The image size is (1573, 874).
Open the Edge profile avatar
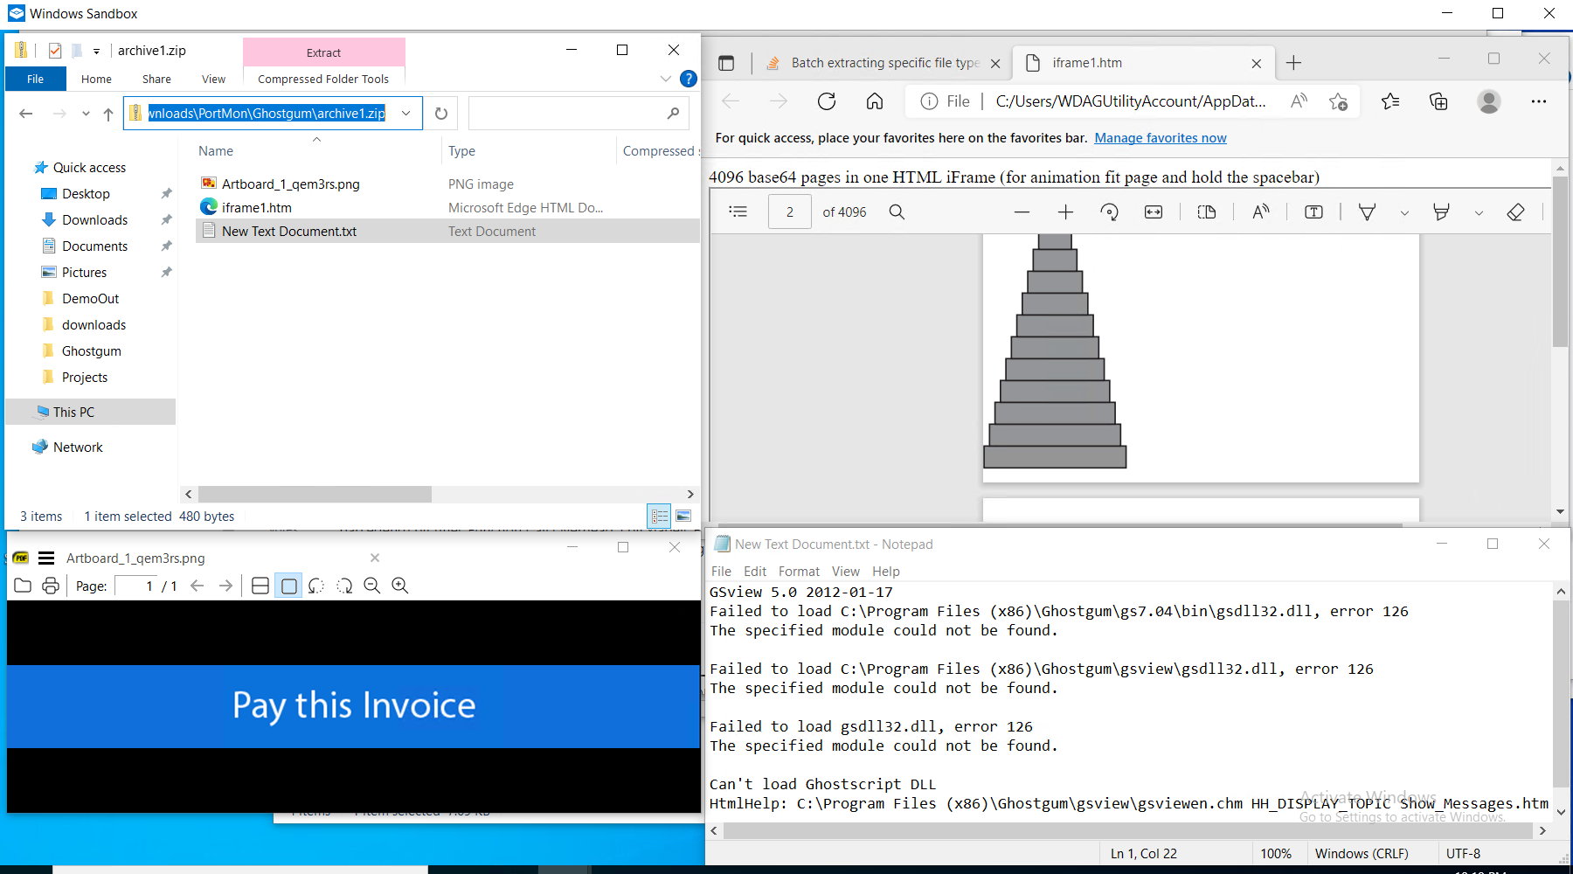1489,101
